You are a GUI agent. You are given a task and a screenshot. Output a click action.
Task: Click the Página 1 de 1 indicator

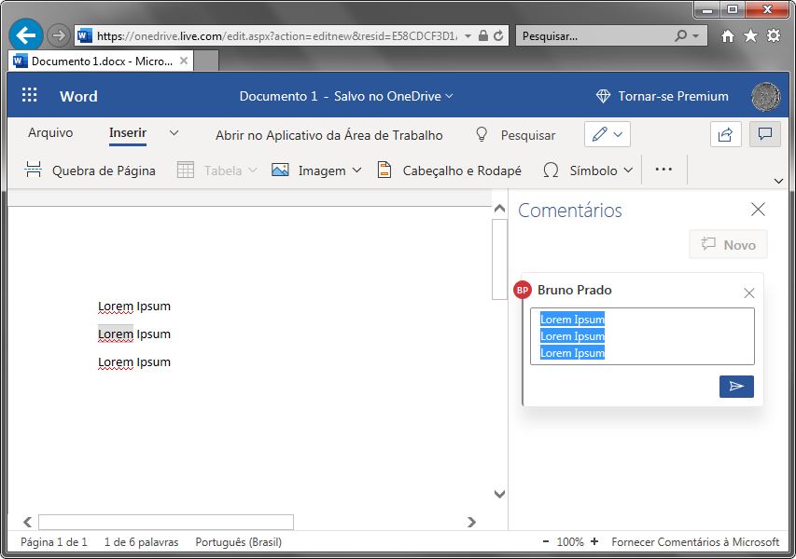click(54, 542)
